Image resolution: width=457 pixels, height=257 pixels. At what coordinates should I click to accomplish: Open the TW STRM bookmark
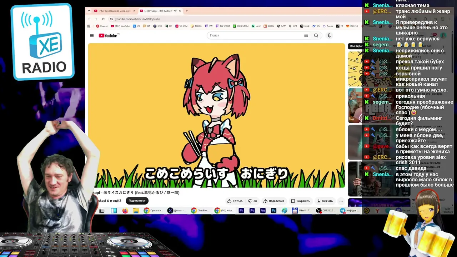(223, 26)
